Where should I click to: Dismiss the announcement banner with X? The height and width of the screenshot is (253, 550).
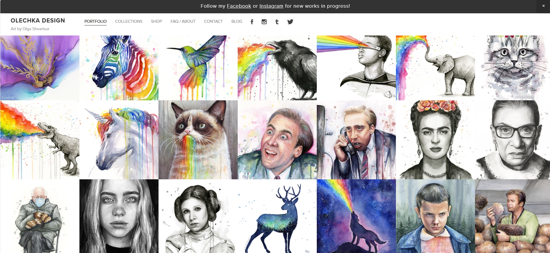[543, 6]
